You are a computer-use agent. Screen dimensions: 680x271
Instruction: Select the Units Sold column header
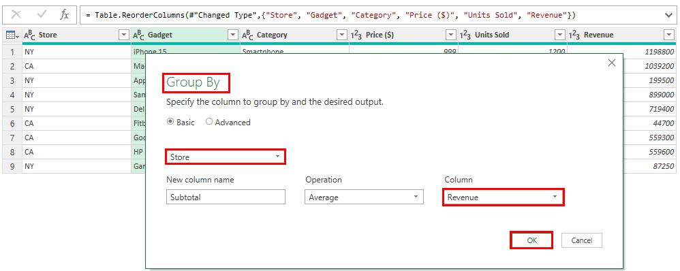pos(512,35)
